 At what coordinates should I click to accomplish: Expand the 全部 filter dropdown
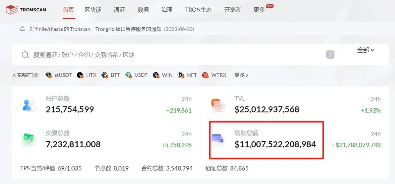[x=365, y=50]
